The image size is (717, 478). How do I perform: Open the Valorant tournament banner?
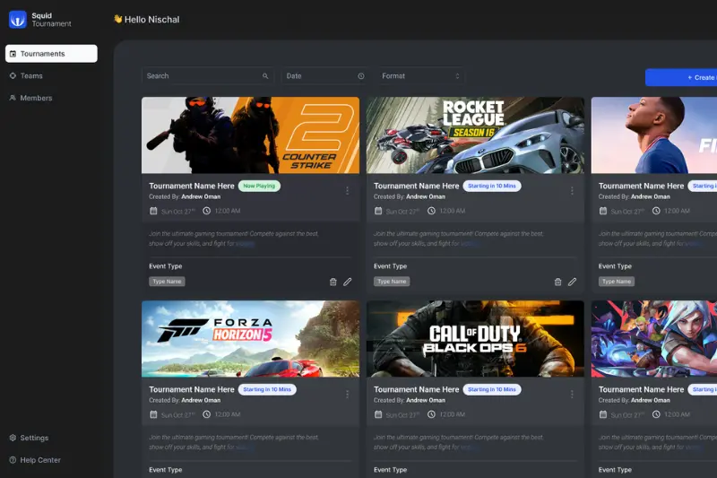pyautogui.click(x=654, y=338)
